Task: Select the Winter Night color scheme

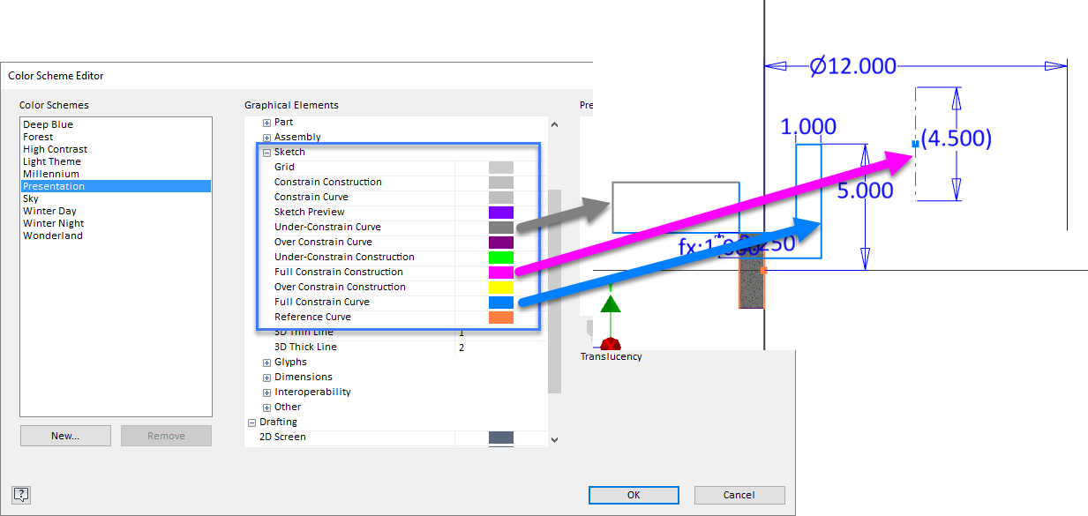Action: 53,222
